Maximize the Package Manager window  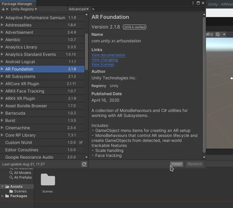pyautogui.click(x=198, y=3)
